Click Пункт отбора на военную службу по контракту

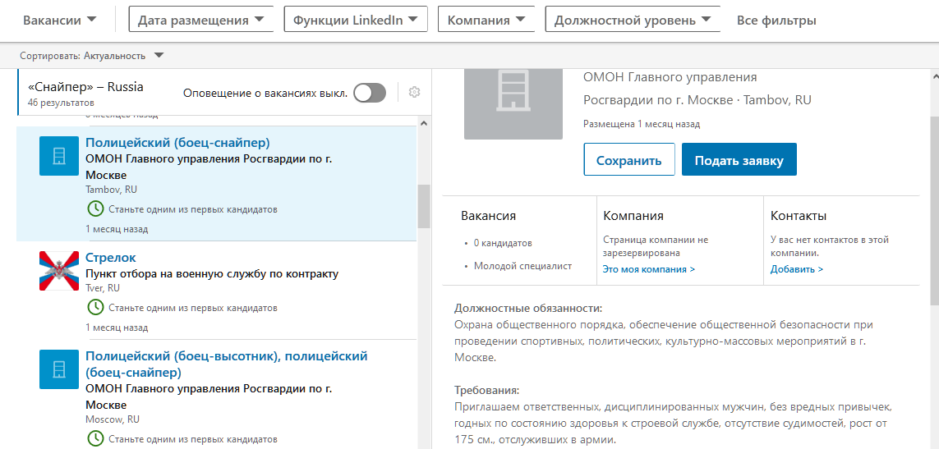(x=212, y=274)
